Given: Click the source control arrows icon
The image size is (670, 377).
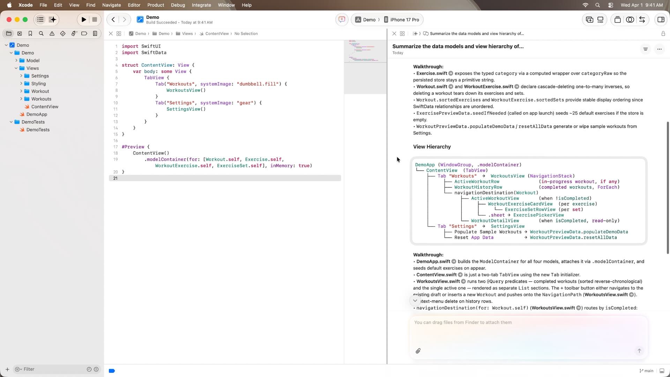Looking at the screenshot, I should point(642,20).
